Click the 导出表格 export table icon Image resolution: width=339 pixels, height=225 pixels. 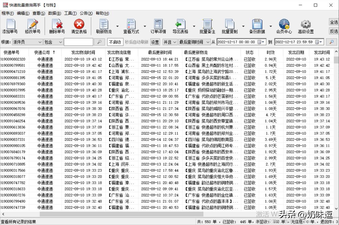point(180,26)
